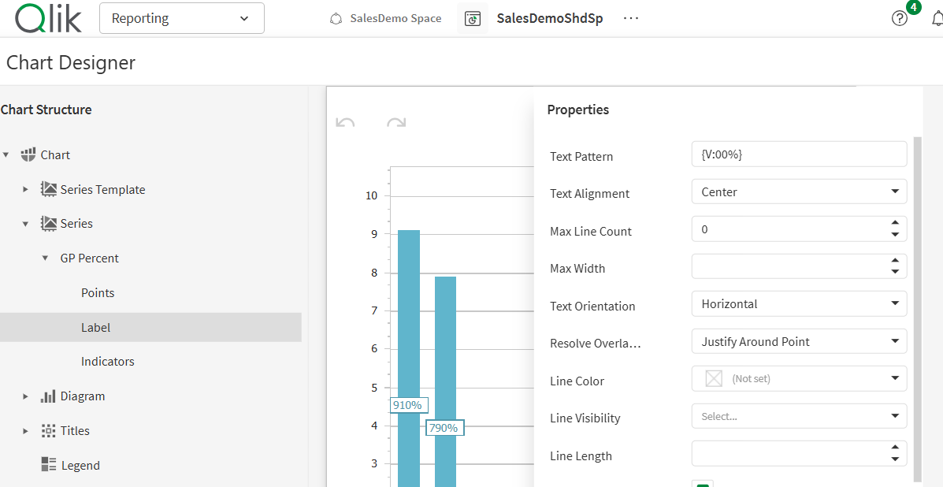Click the SalesDemo Space icon
Image resolution: width=943 pixels, height=487 pixels.
coord(336,19)
